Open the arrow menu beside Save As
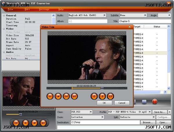Image resolution: width=174 pixels, height=132 pixels. pyautogui.click(x=169, y=112)
